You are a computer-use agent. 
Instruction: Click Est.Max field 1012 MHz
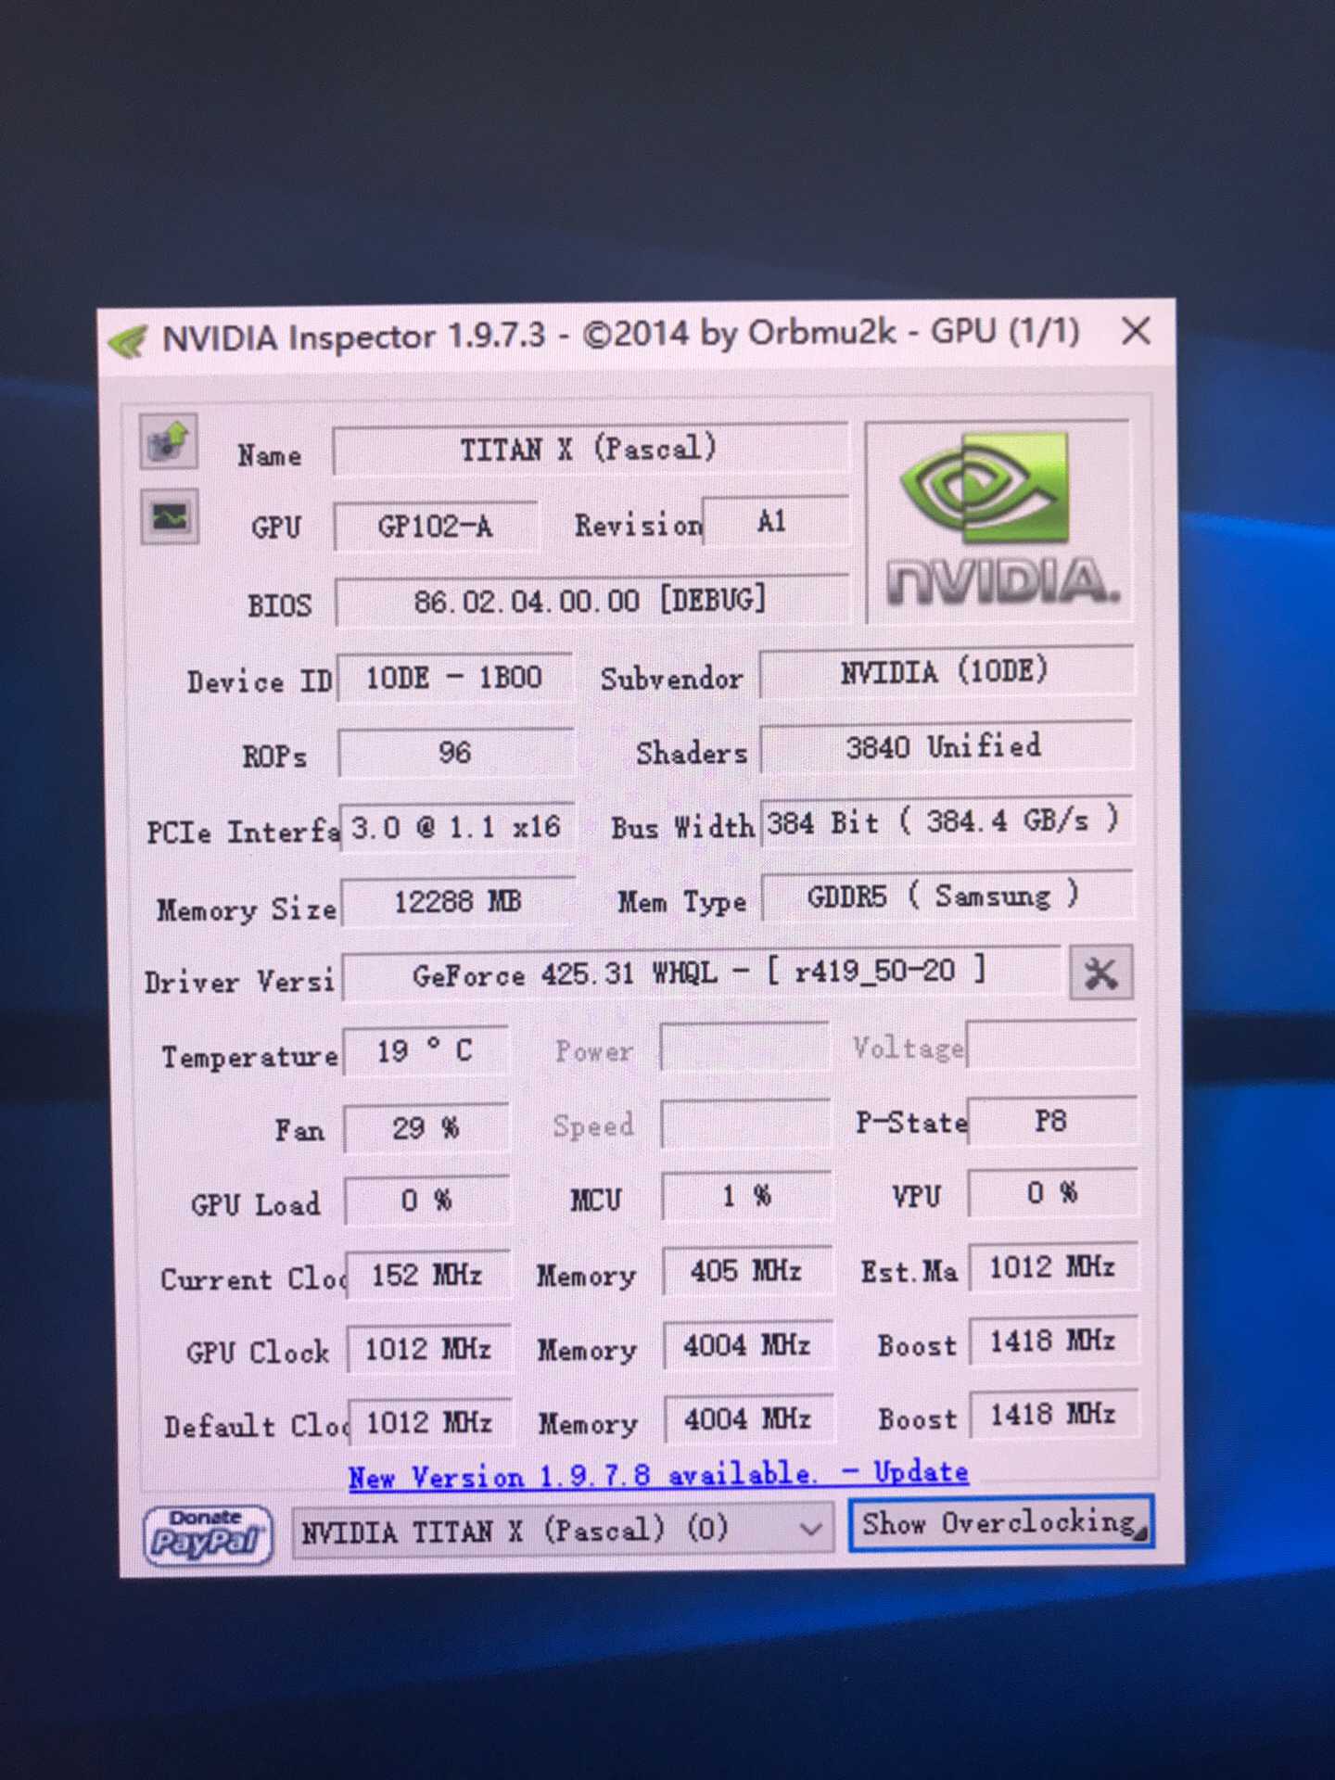pyautogui.click(x=1054, y=1267)
